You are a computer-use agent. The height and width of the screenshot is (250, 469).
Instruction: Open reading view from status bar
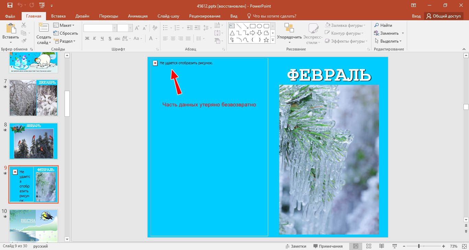coord(381,246)
